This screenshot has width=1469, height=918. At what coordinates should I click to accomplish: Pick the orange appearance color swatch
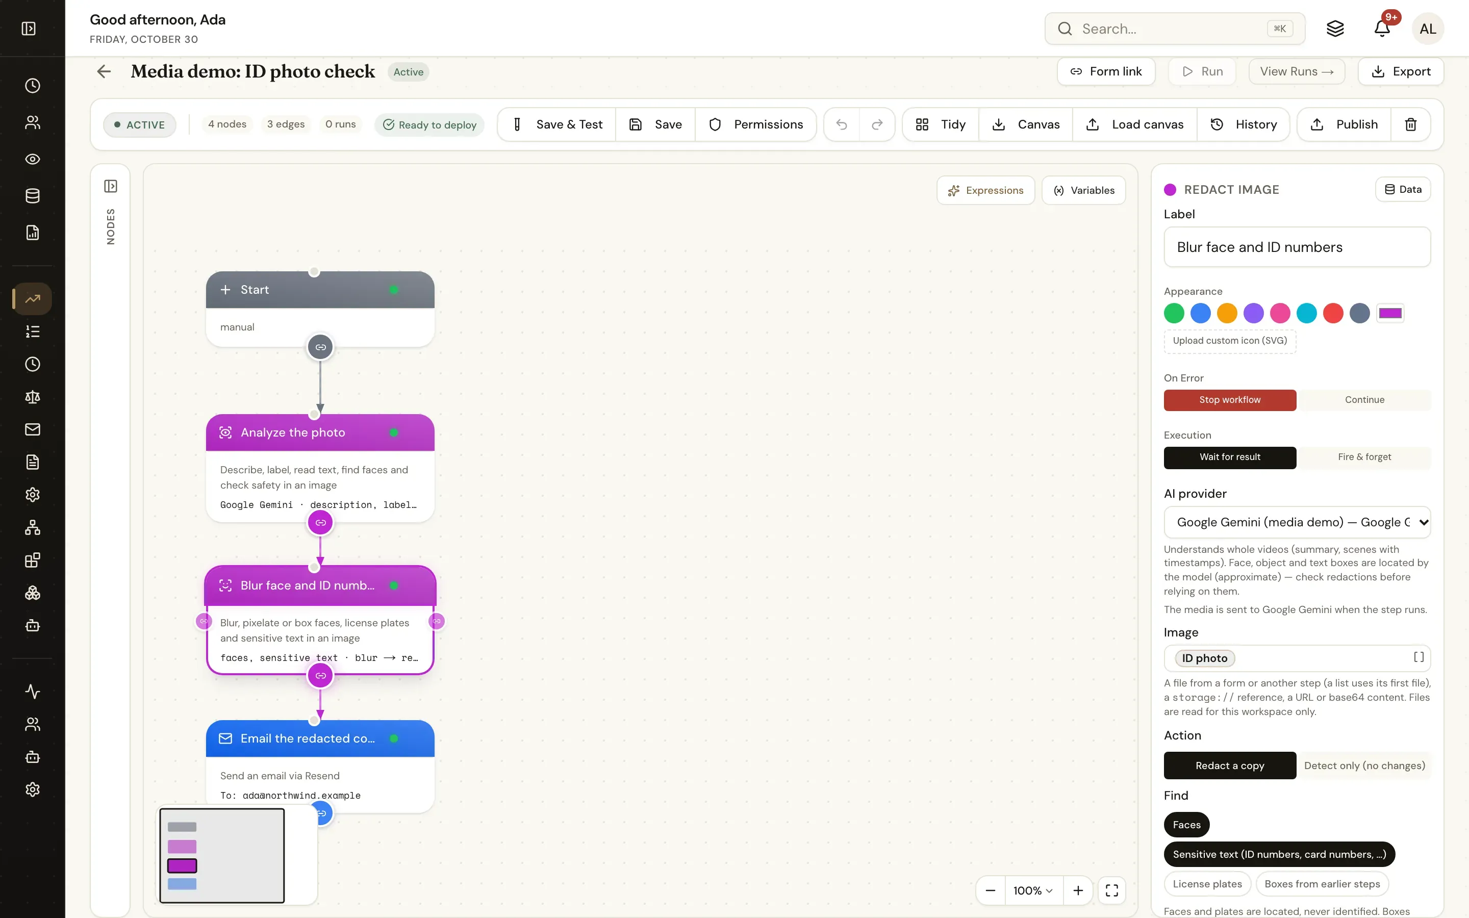pyautogui.click(x=1227, y=313)
